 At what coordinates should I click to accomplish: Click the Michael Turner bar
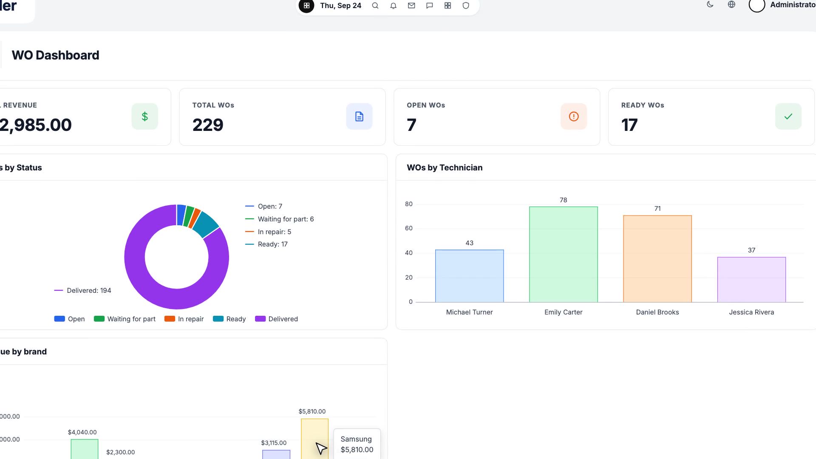pos(469,276)
